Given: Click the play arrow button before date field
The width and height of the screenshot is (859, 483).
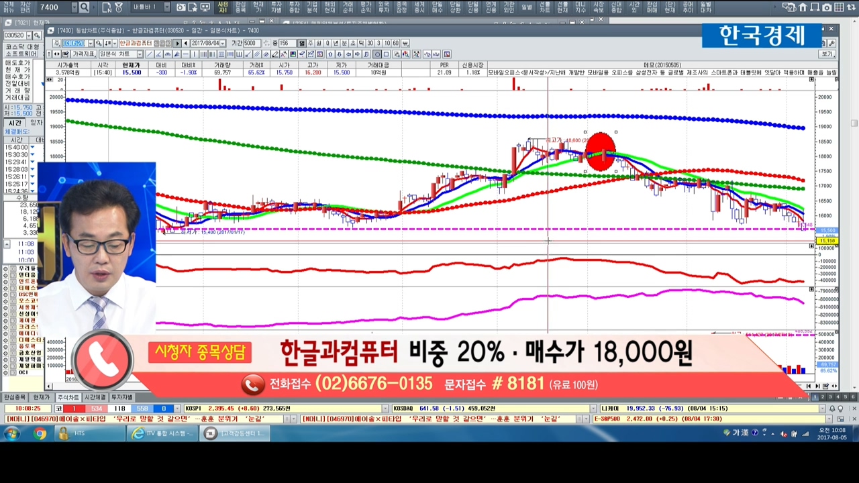Looking at the screenshot, I should (x=177, y=43).
